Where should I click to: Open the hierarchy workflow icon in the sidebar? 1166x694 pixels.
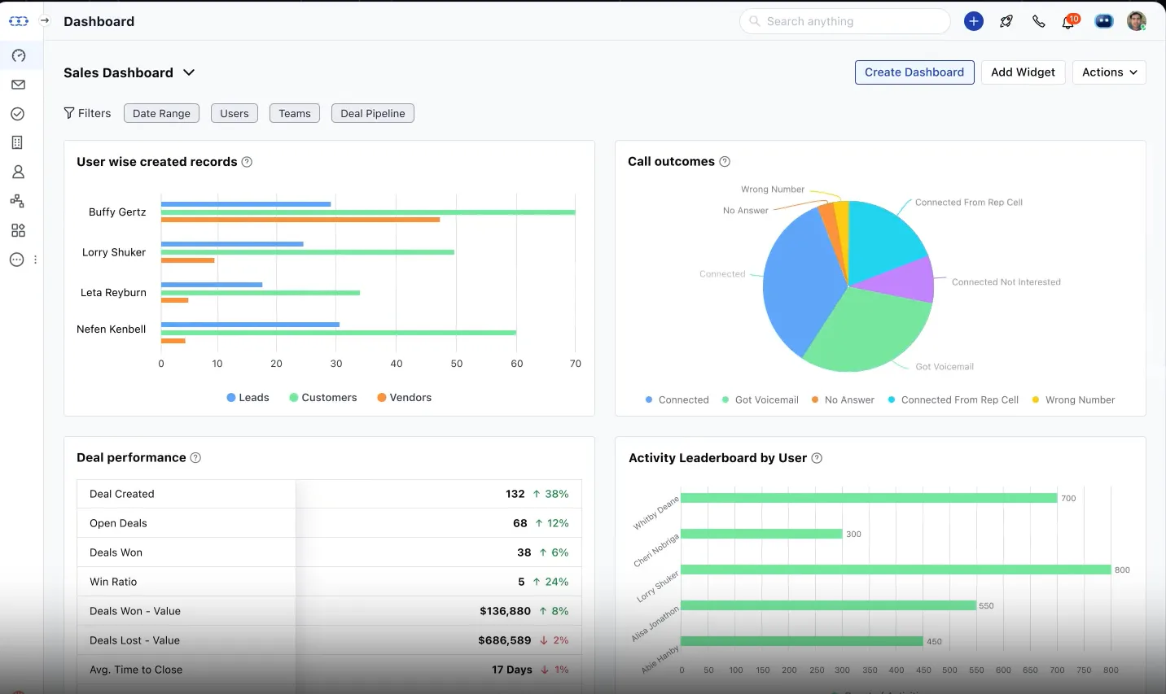point(18,201)
